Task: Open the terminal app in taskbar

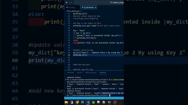Action: click(109, 102)
